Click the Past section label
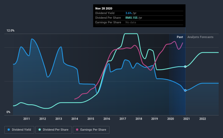 tap(180, 37)
